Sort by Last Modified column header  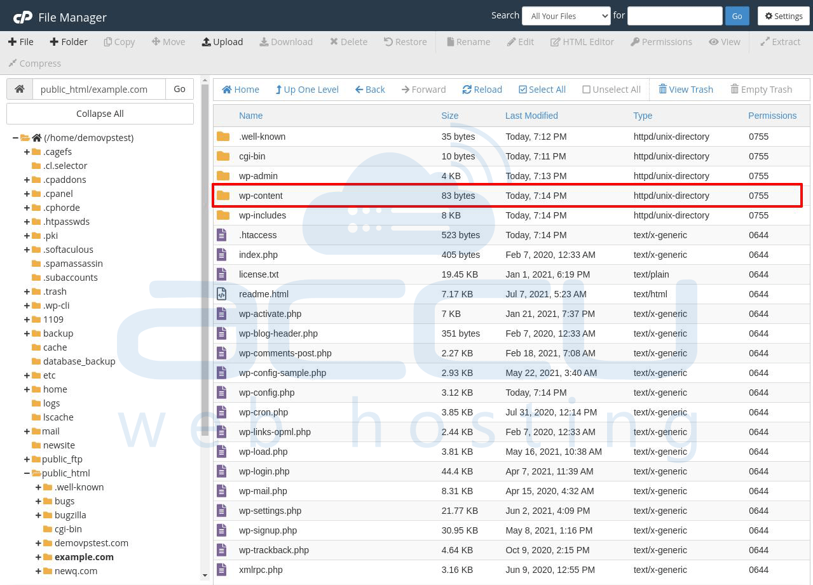pyautogui.click(x=531, y=116)
